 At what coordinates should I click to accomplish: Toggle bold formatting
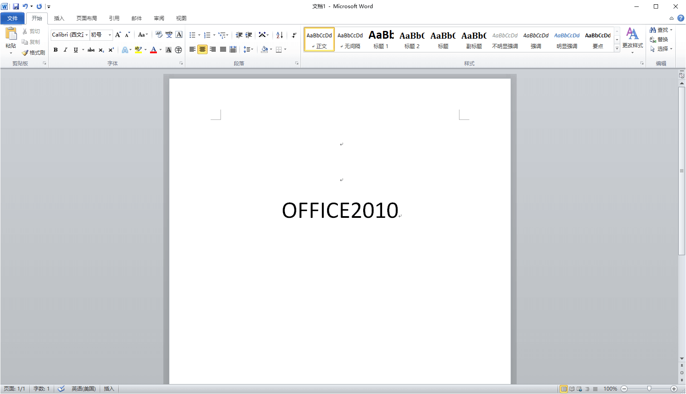point(55,50)
